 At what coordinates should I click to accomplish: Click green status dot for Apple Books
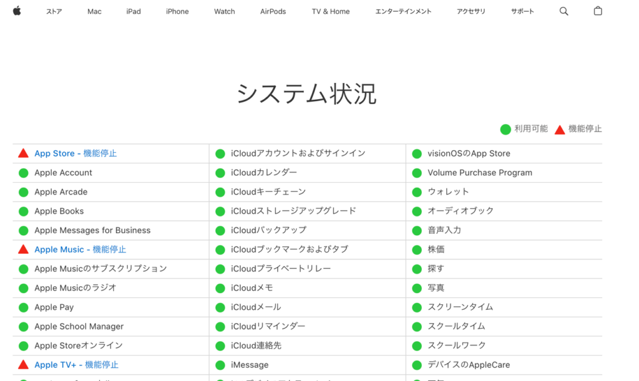tap(24, 211)
